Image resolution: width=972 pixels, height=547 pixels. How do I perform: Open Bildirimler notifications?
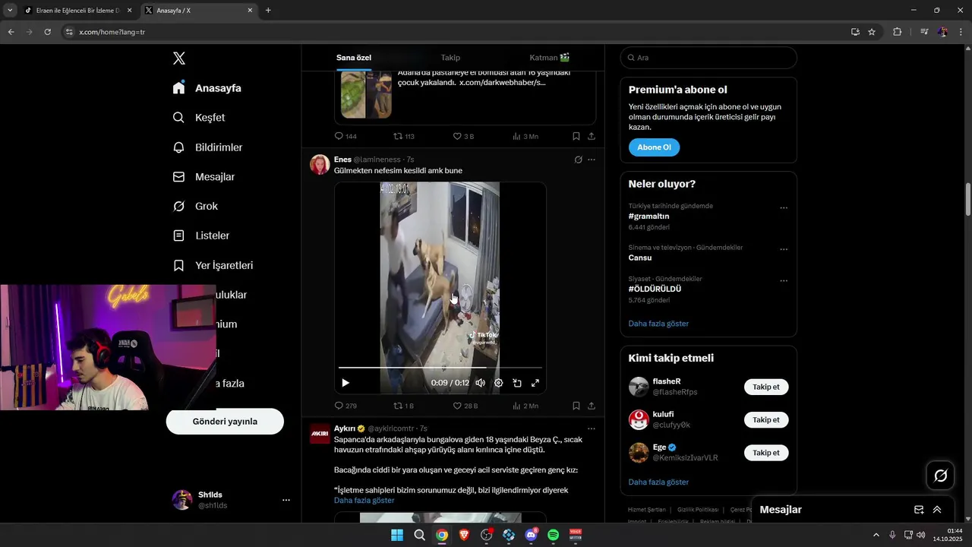point(207,147)
